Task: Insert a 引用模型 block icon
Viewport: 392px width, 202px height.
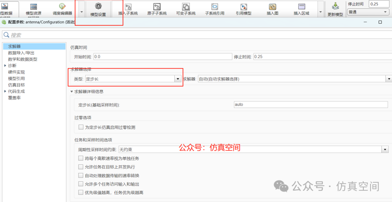Action: (244, 7)
